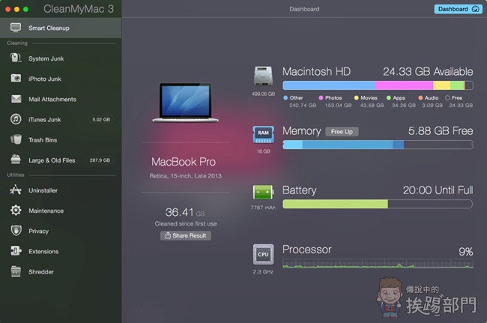Click the empty Free legend circle

point(447,98)
